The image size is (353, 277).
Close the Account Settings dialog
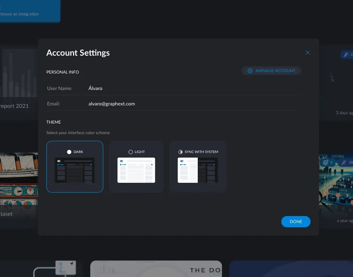tap(307, 52)
